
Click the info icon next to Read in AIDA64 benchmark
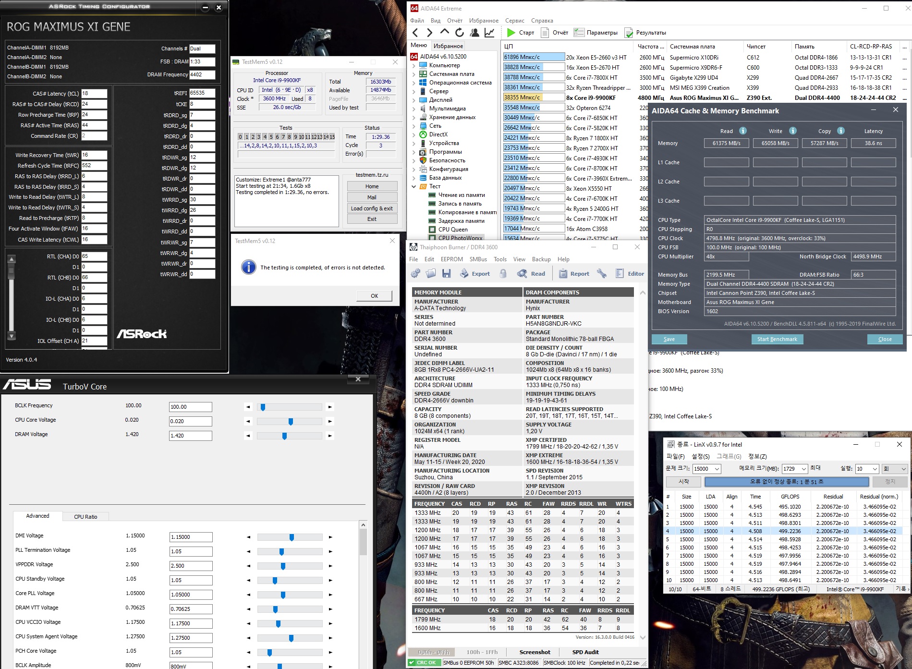point(742,131)
